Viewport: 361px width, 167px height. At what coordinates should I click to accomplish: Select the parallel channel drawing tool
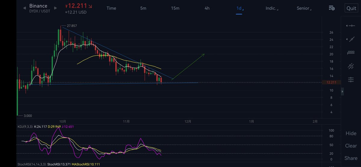tap(351, 66)
